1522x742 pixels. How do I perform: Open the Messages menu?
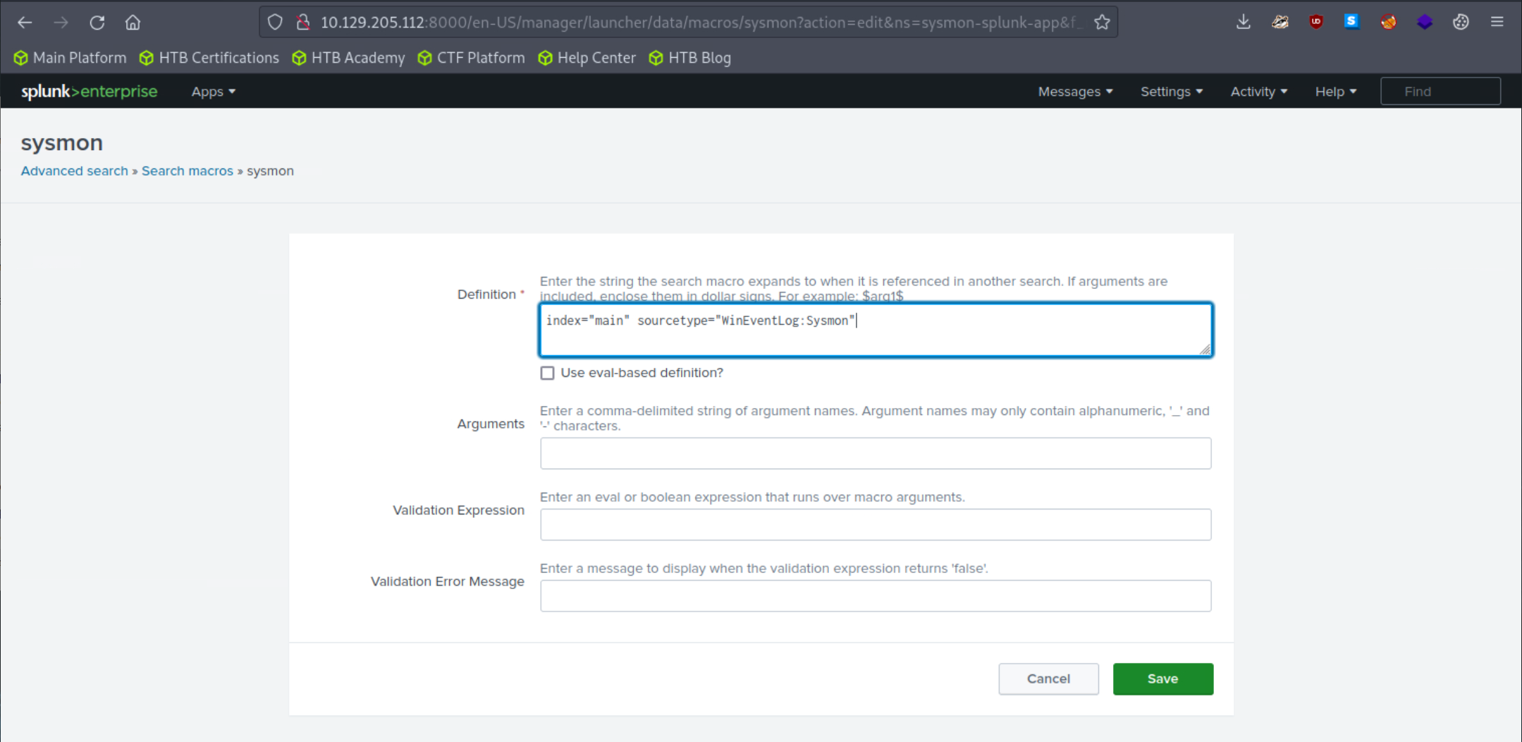coord(1074,92)
